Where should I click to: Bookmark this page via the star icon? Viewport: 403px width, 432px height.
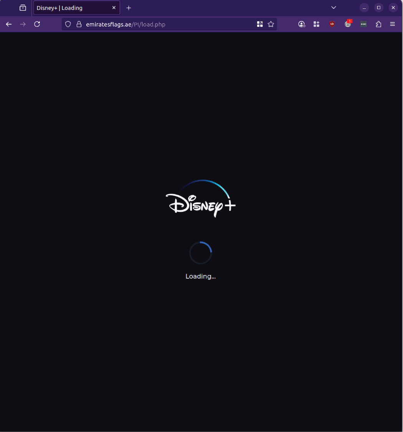[271, 24]
